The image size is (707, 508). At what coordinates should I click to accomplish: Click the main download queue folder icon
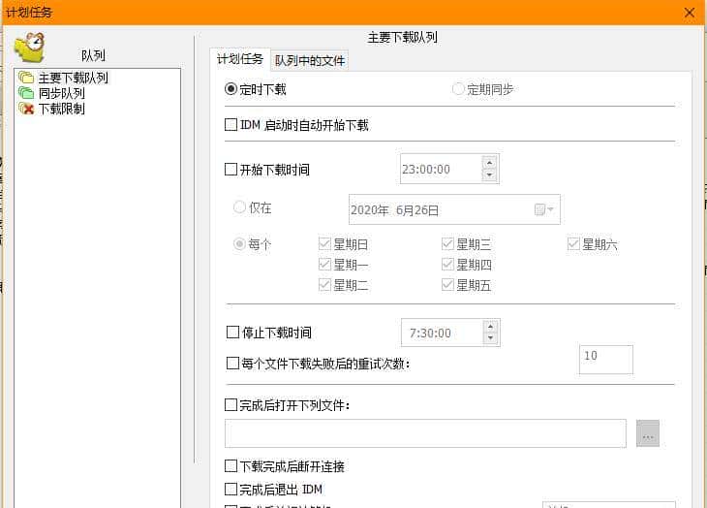pyautogui.click(x=26, y=78)
